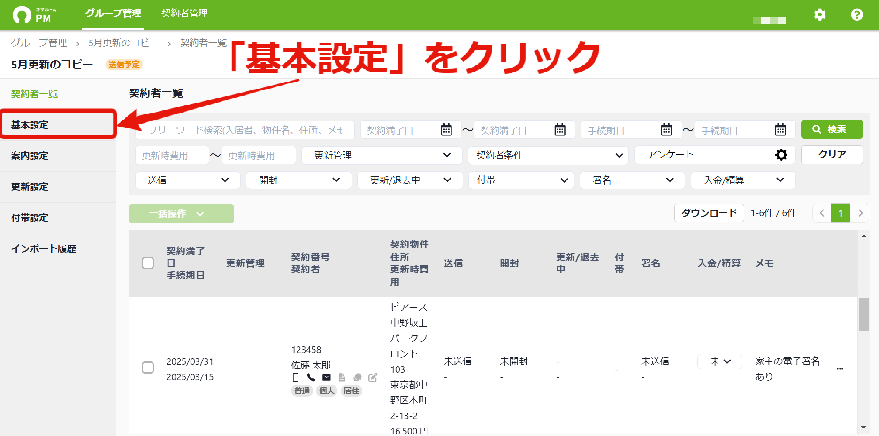The width and height of the screenshot is (879, 436).
Task: Click contract number 123458
Action: coord(306,350)
